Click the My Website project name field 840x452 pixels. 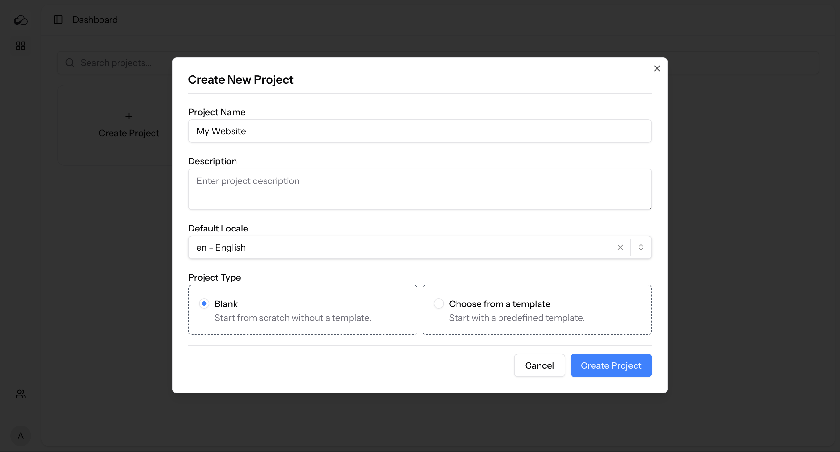click(420, 131)
